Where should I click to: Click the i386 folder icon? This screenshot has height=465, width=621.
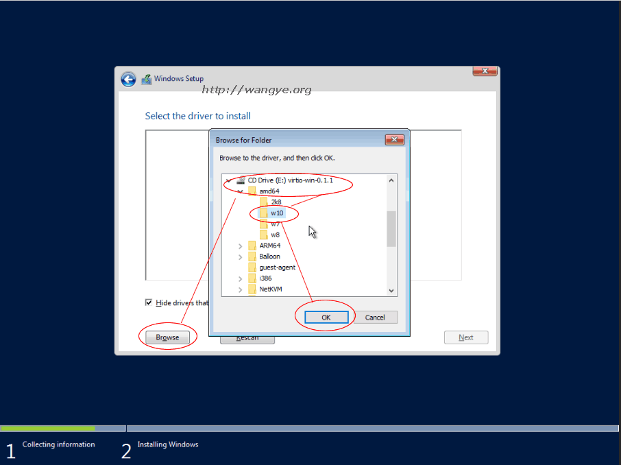coord(252,278)
